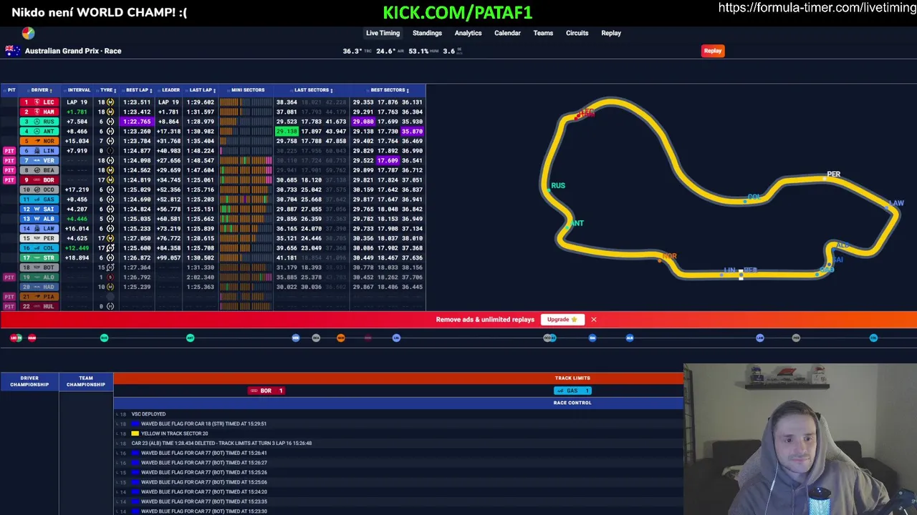
Task: Click Russell's purple 1:22.765 best lap
Action: (x=137, y=122)
